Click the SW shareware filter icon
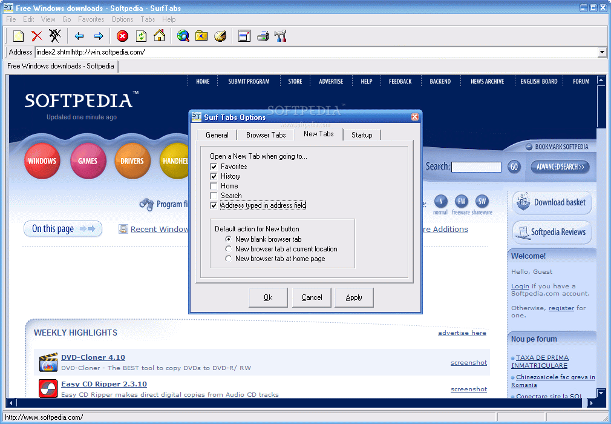Image resolution: width=611 pixels, height=424 pixels. [x=482, y=202]
